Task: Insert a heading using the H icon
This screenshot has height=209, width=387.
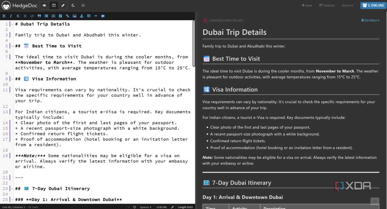Action: pyautogui.click(x=25, y=16)
